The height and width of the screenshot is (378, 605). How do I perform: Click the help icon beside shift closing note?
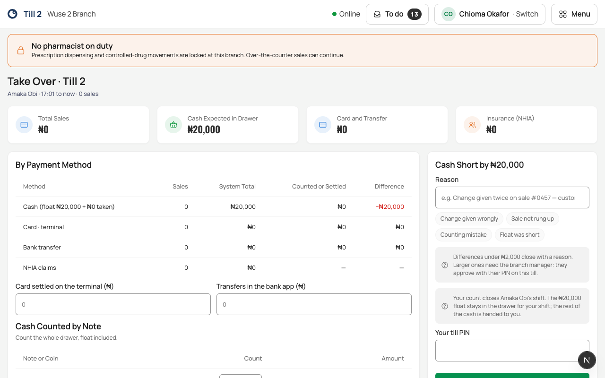coord(445,306)
